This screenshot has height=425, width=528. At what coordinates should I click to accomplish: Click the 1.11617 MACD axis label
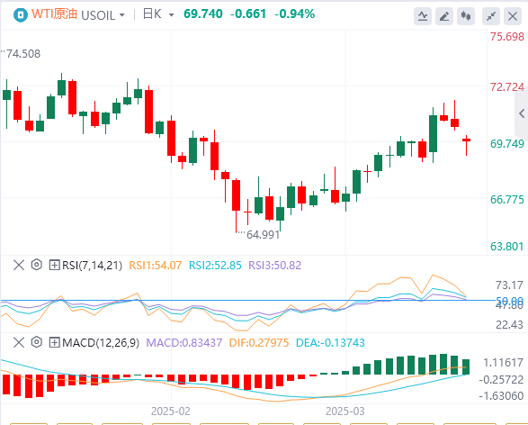click(x=503, y=363)
